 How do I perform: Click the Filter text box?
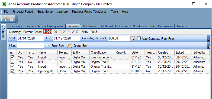(31, 46)
